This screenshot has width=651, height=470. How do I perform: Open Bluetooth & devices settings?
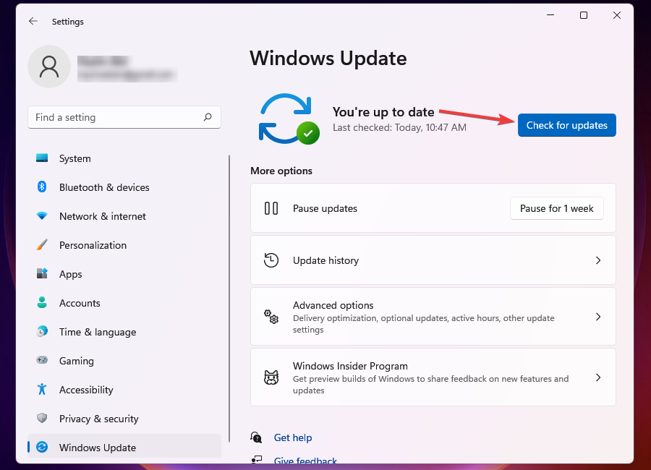42,187
